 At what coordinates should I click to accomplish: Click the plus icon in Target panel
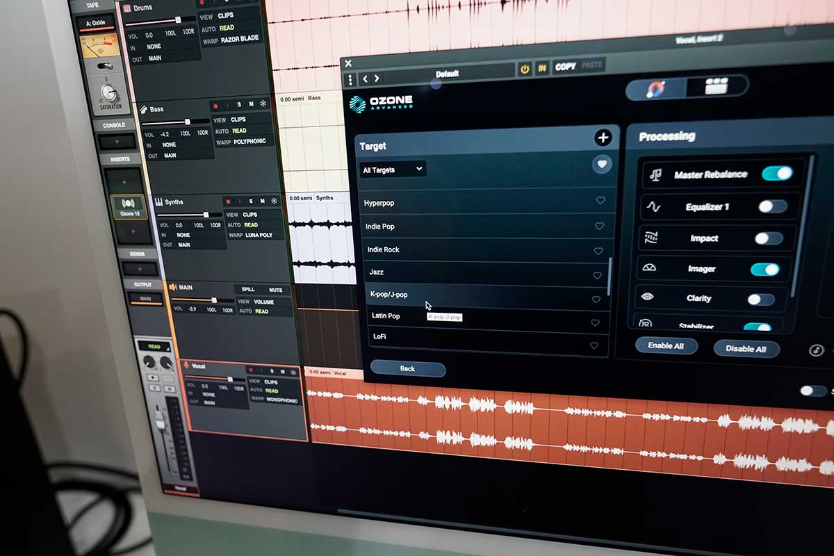[x=602, y=138]
